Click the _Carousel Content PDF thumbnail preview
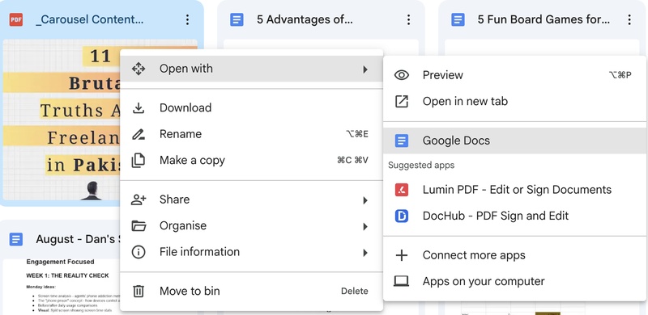 pyautogui.click(x=62, y=120)
